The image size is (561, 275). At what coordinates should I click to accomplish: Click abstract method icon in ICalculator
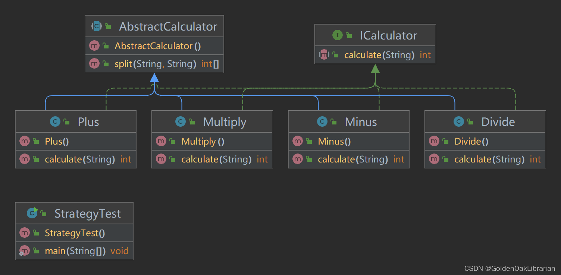(x=324, y=55)
